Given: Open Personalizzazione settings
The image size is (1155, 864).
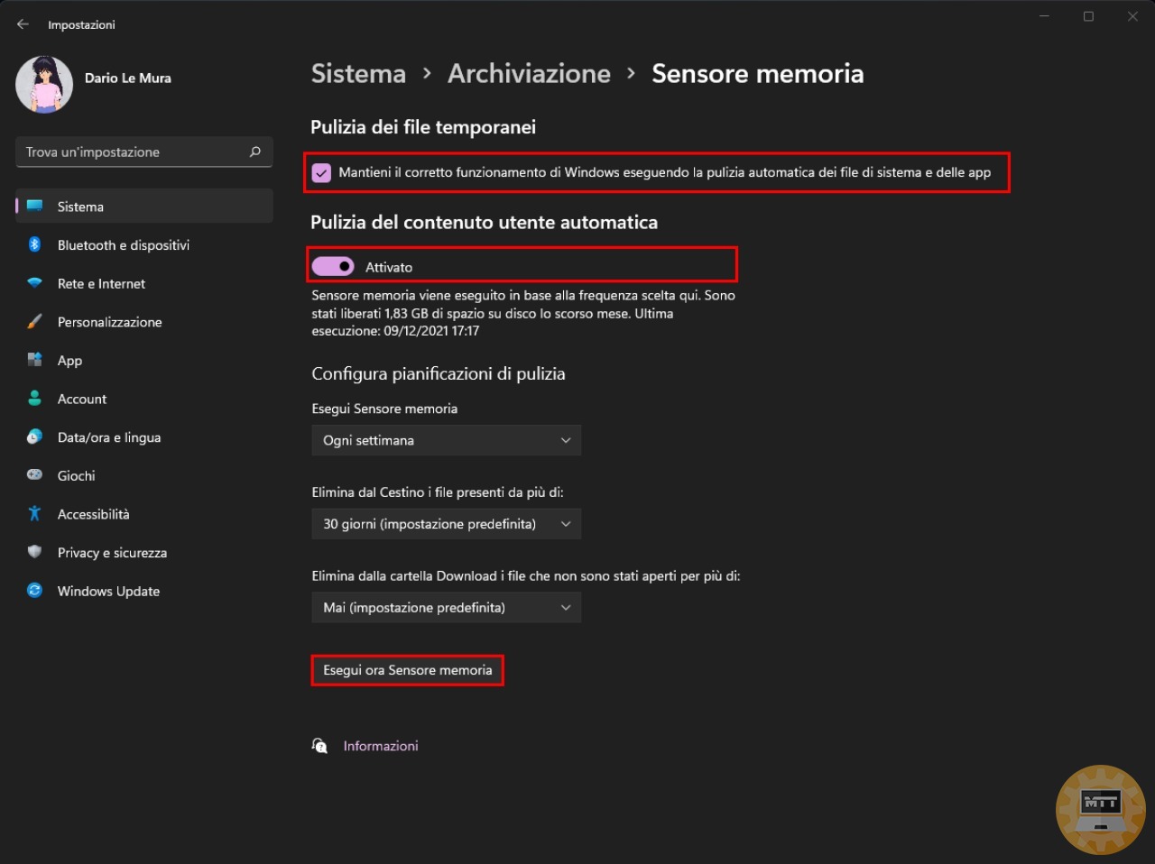Looking at the screenshot, I should (144, 322).
